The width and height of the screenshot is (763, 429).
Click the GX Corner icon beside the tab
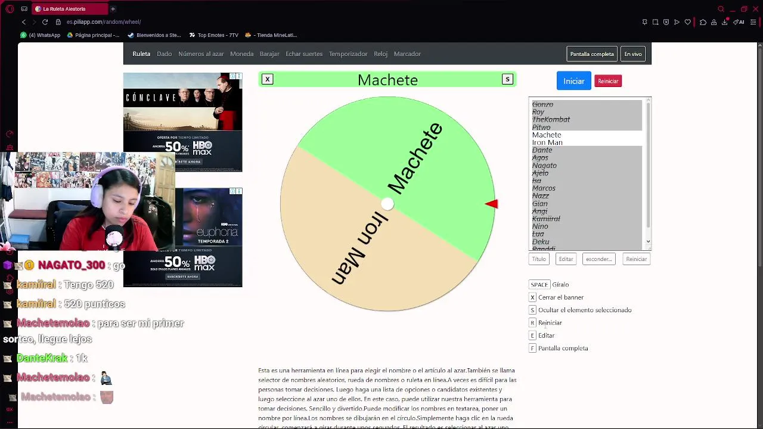click(x=24, y=9)
